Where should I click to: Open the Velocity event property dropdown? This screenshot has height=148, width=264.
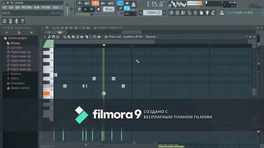[151, 37]
